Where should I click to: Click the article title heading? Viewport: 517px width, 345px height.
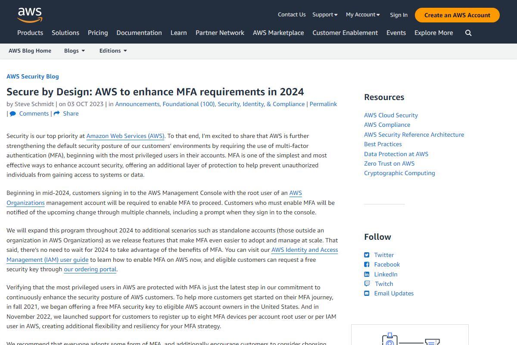tap(155, 92)
